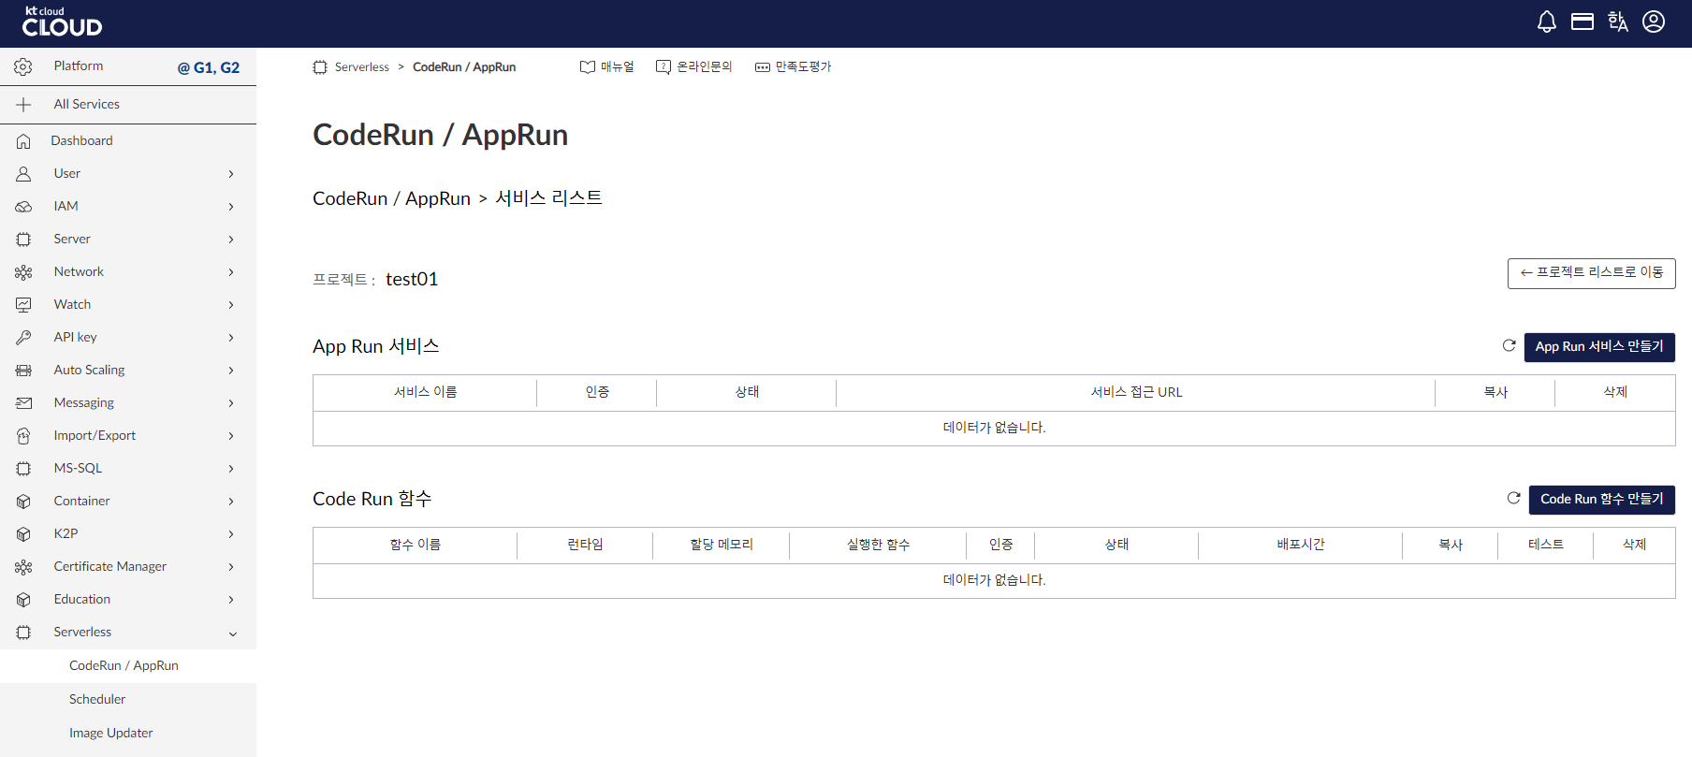
Task: Open the 온라인문의 link
Action: pyautogui.click(x=704, y=66)
